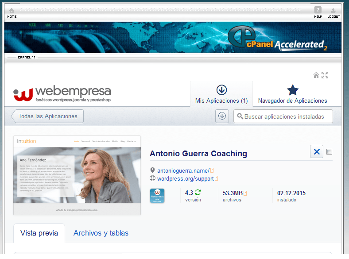This screenshot has height=259, width=349.
Task: Click the Mis Aplicaciones download arrow icon
Action: [x=221, y=90]
